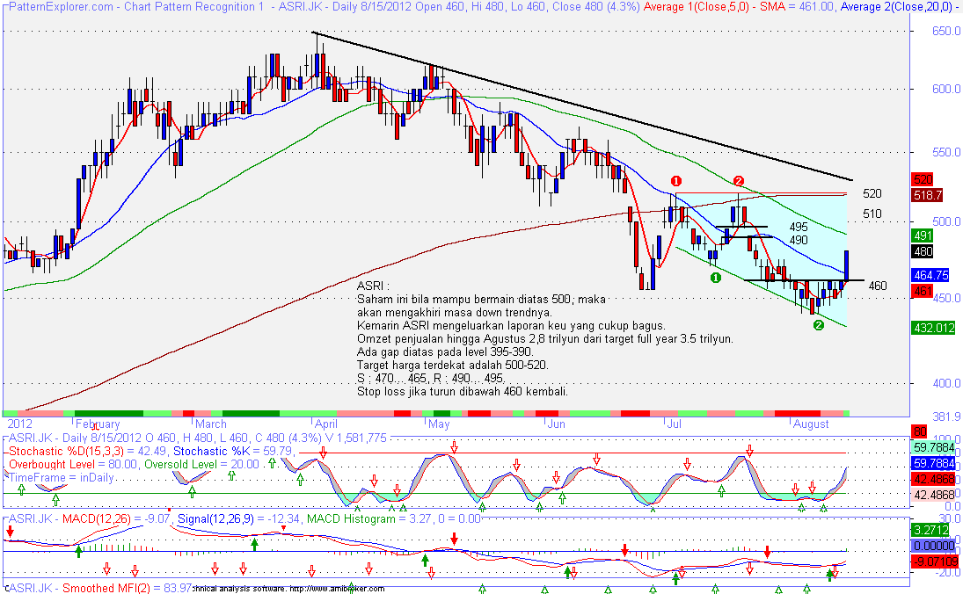This screenshot has width=963, height=594.
Task: Select the 400.0 price axis label
Action: 945,383
